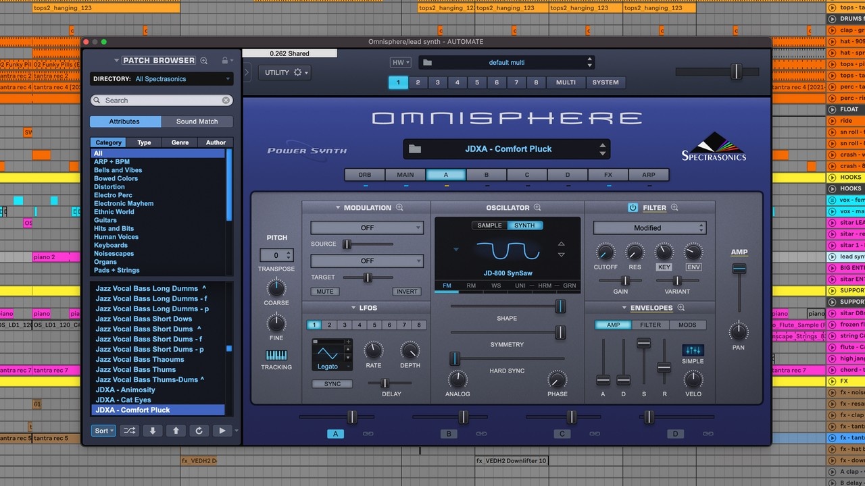
Task: Switch oscillator to Synth mode
Action: coord(524,225)
